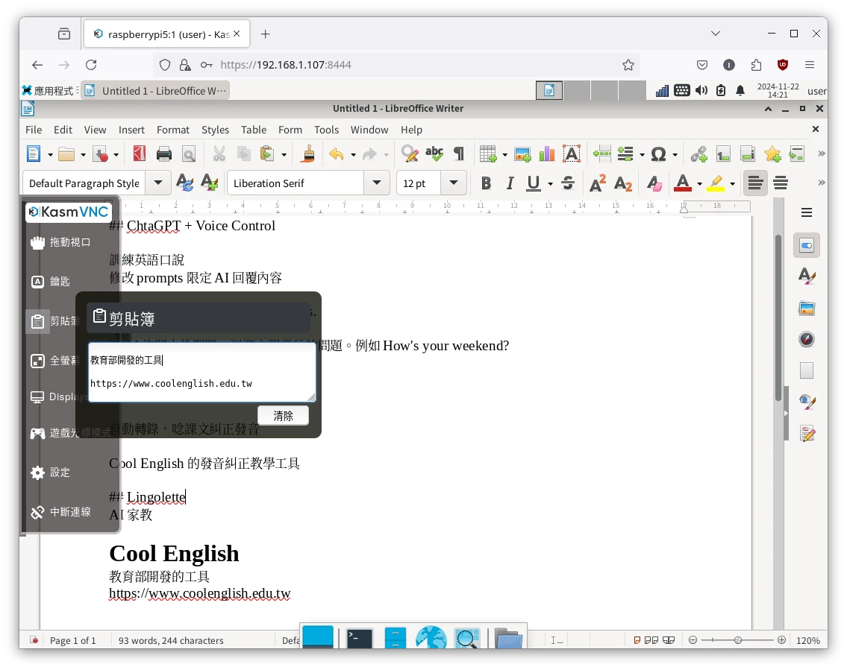Click the 清除 button in clipboard panel

(283, 416)
